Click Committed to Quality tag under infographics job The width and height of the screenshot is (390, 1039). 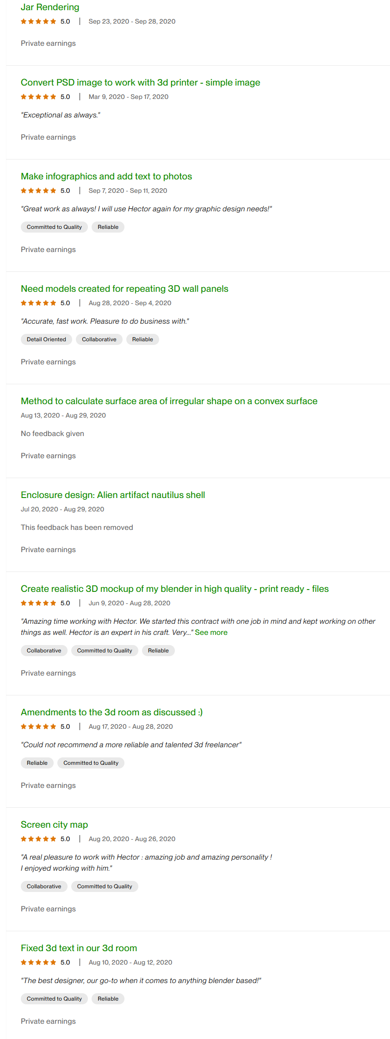pos(54,227)
